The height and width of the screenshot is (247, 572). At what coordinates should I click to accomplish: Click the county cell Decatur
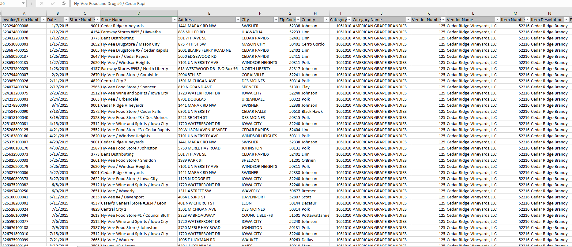point(315,203)
